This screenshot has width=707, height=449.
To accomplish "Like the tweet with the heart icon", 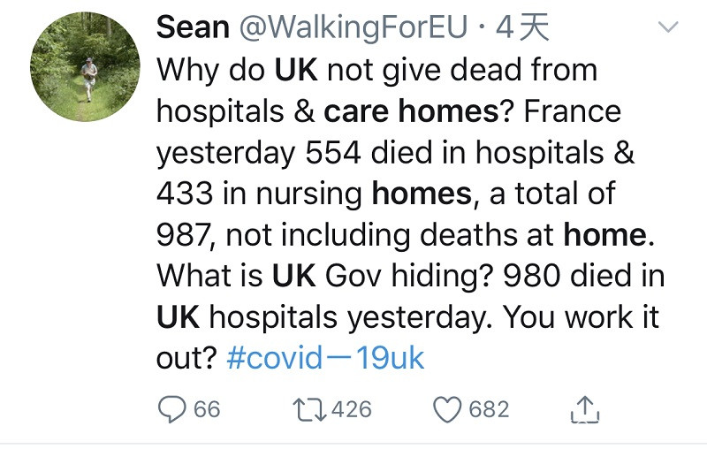I will 449,409.
